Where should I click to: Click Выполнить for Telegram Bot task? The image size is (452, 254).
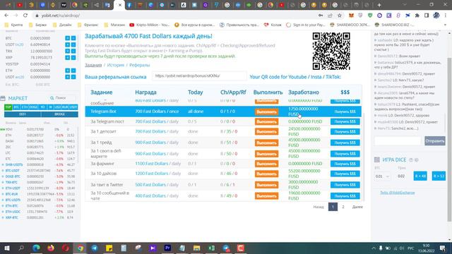(266, 111)
